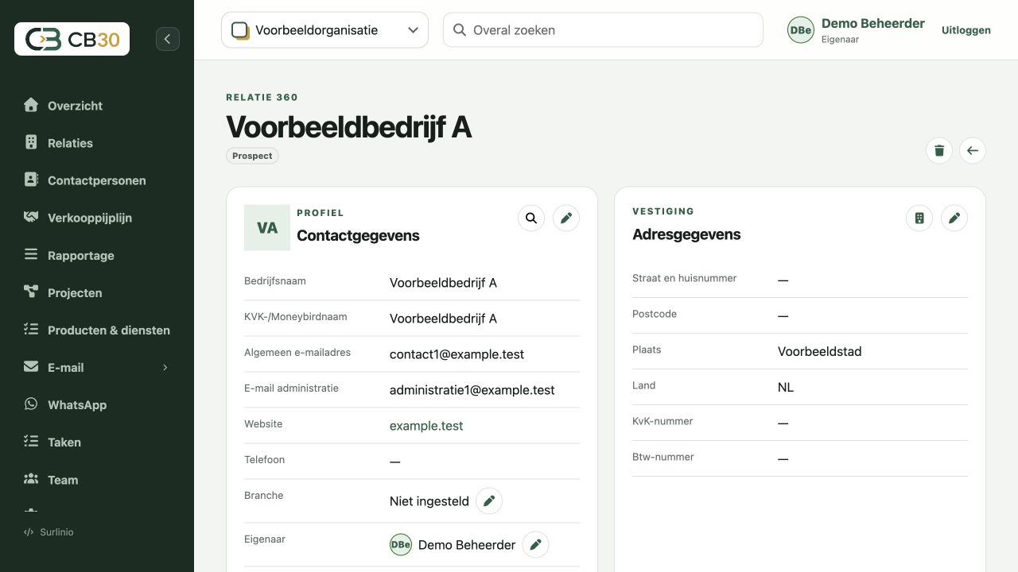Screen dimensions: 1018x572
Task: Open the example.test website link
Action: point(426,426)
